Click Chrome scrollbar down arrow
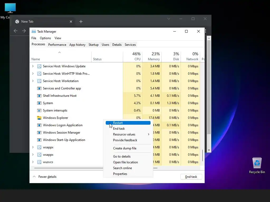 tap(209, 150)
